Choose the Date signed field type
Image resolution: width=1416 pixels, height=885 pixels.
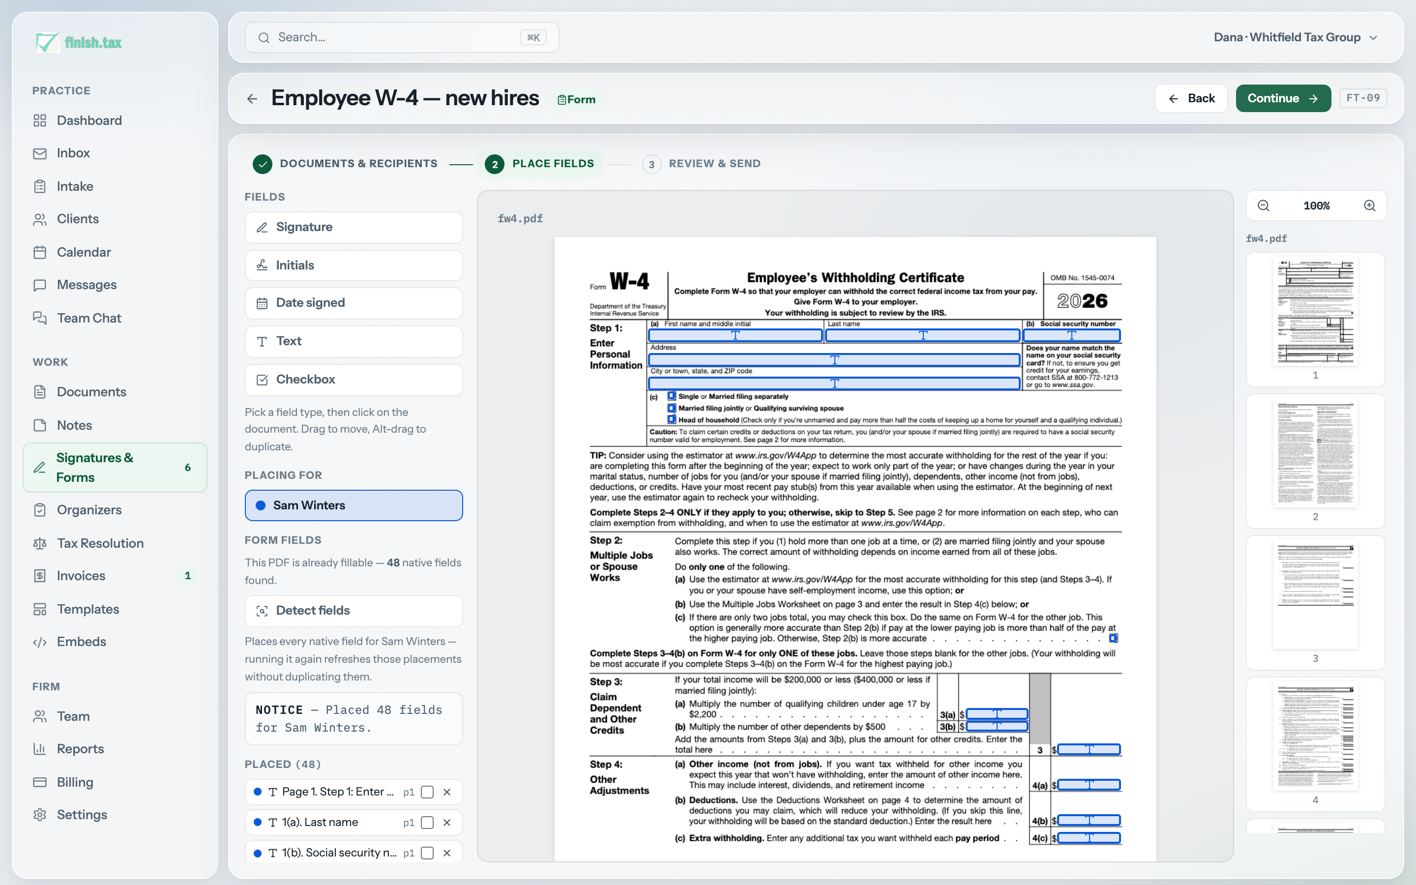click(354, 303)
